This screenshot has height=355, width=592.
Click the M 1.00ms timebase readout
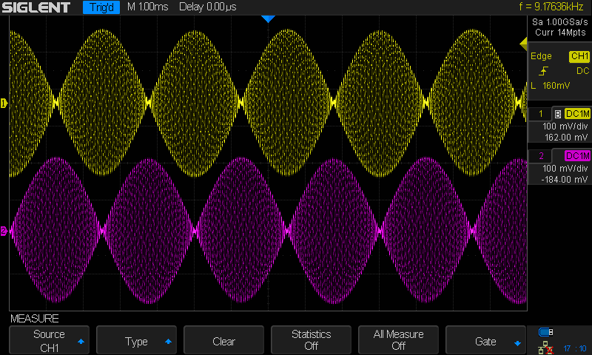pos(147,8)
